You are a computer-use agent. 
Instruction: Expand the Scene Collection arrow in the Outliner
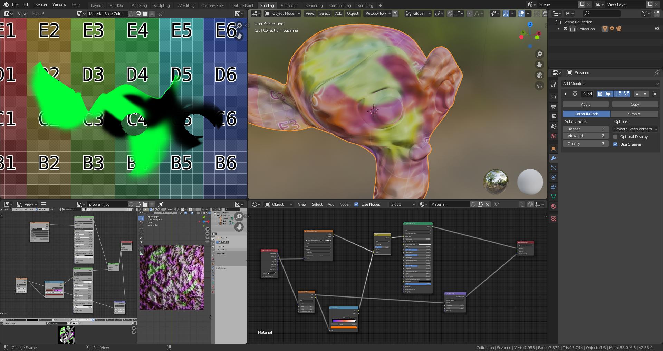(559, 29)
